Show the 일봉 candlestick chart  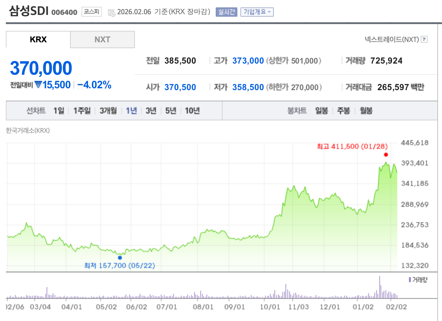322,110
